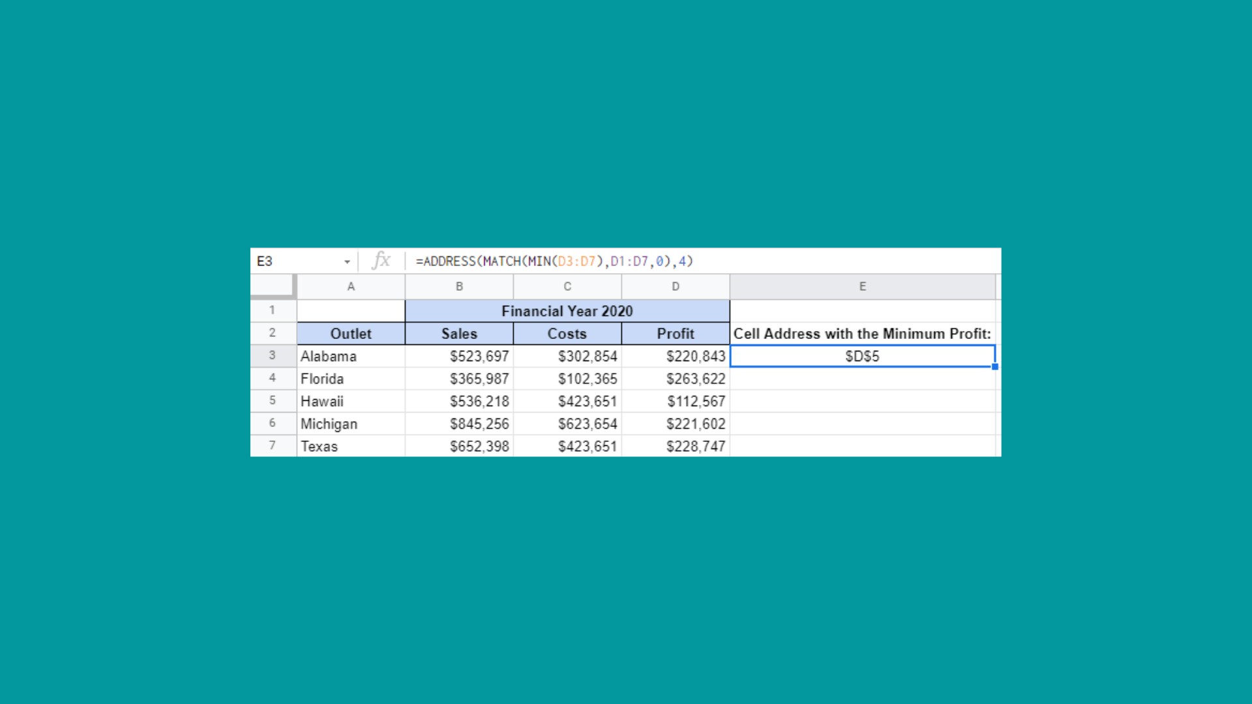Screen dimensions: 1252x704
Task: Click Hawaii's profit value $112,567
Action: click(676, 402)
